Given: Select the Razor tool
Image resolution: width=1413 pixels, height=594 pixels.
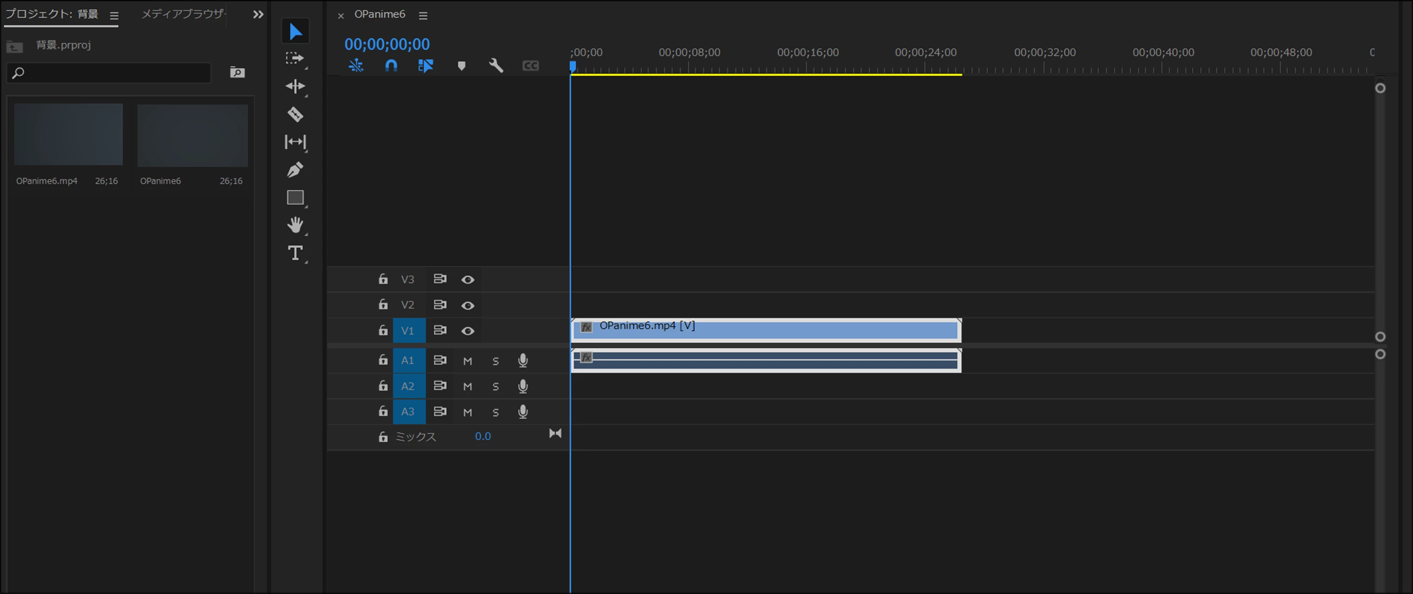Looking at the screenshot, I should click(295, 115).
